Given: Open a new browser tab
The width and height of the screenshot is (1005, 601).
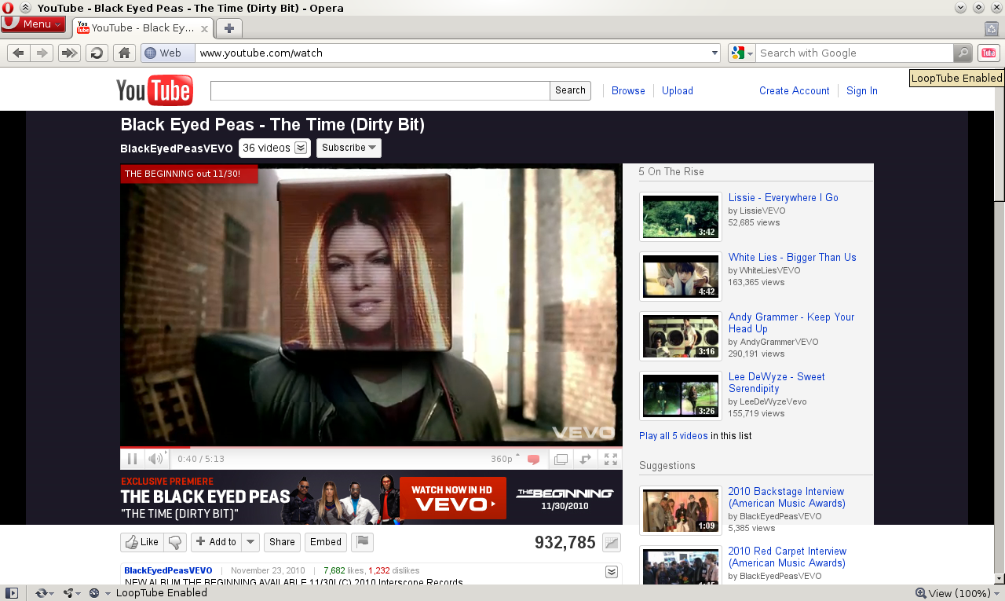Looking at the screenshot, I should pos(228,28).
